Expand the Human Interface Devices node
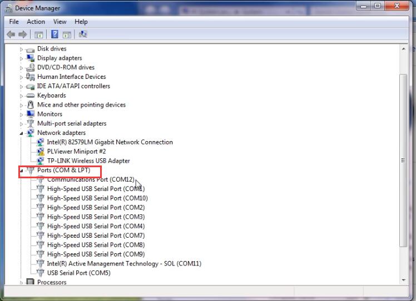 [22, 77]
